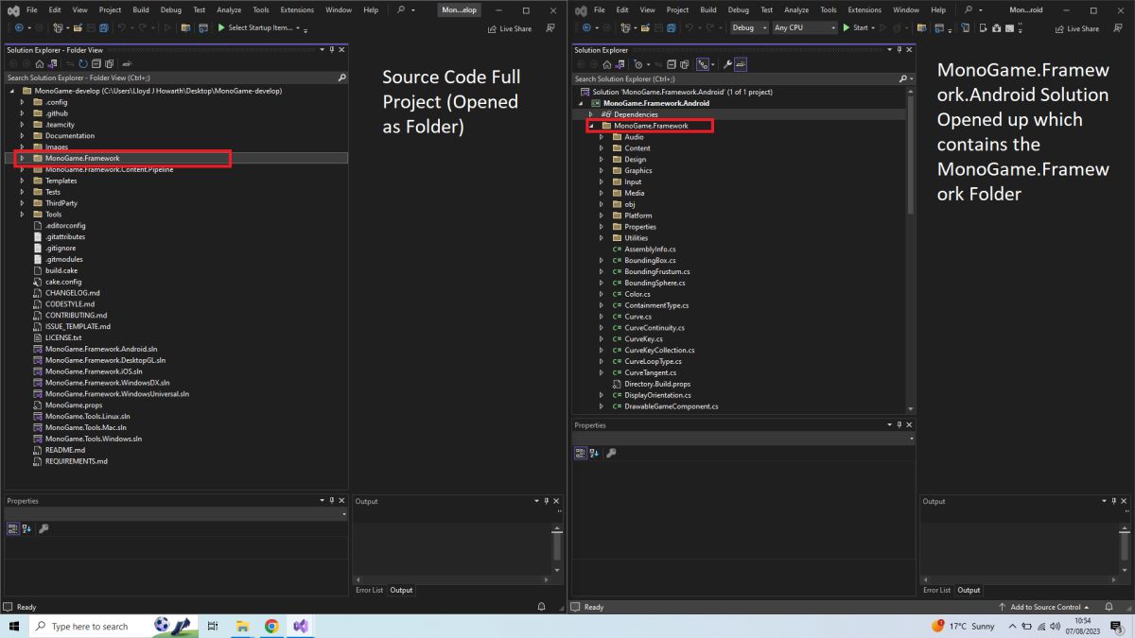
Task: Click Alphabetical sort icon in left Properties panel
Action: 26,528
